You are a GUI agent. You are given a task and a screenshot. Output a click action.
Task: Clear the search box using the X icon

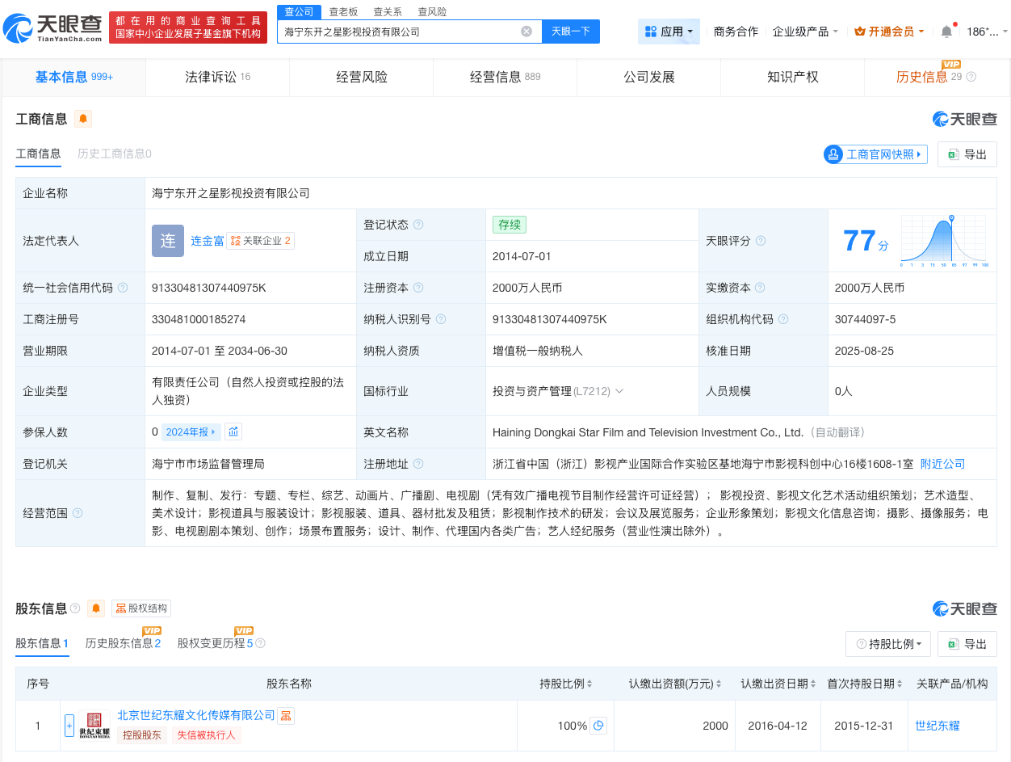tap(527, 31)
